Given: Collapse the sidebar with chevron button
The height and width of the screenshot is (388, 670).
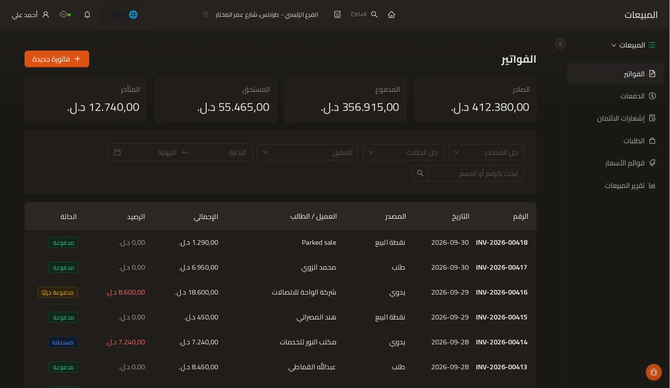Looking at the screenshot, I should [x=560, y=44].
